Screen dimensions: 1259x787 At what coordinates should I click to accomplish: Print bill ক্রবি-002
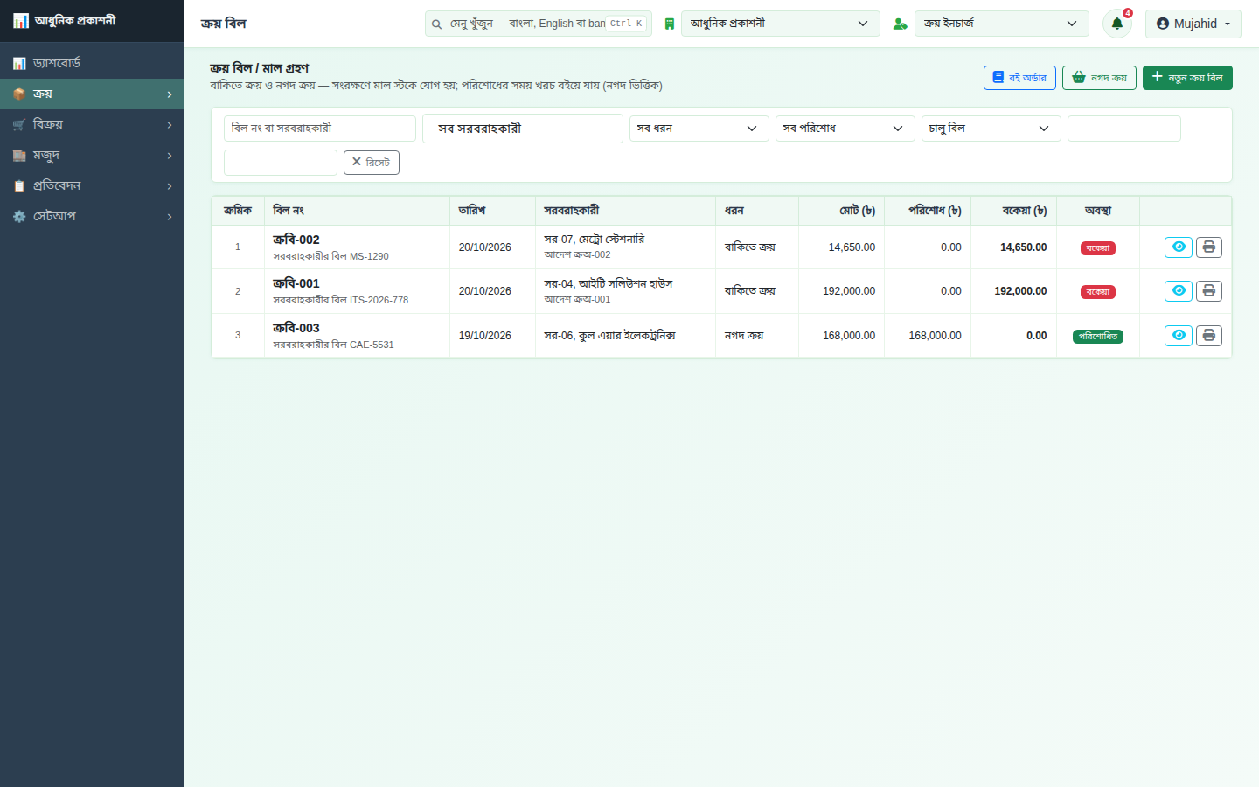[x=1208, y=247]
